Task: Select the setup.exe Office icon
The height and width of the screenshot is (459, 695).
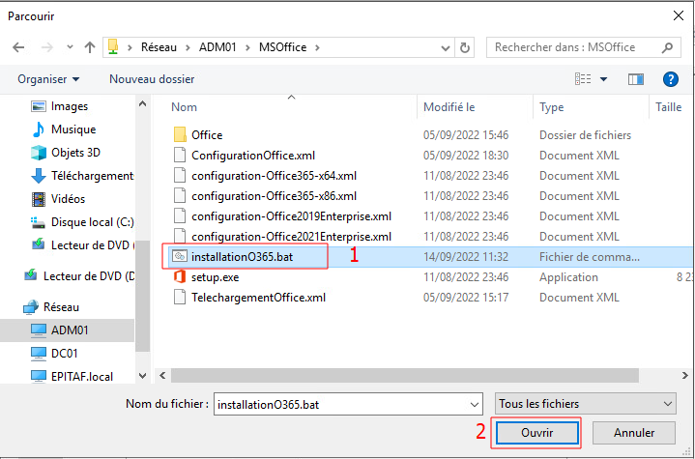Action: coord(179,277)
